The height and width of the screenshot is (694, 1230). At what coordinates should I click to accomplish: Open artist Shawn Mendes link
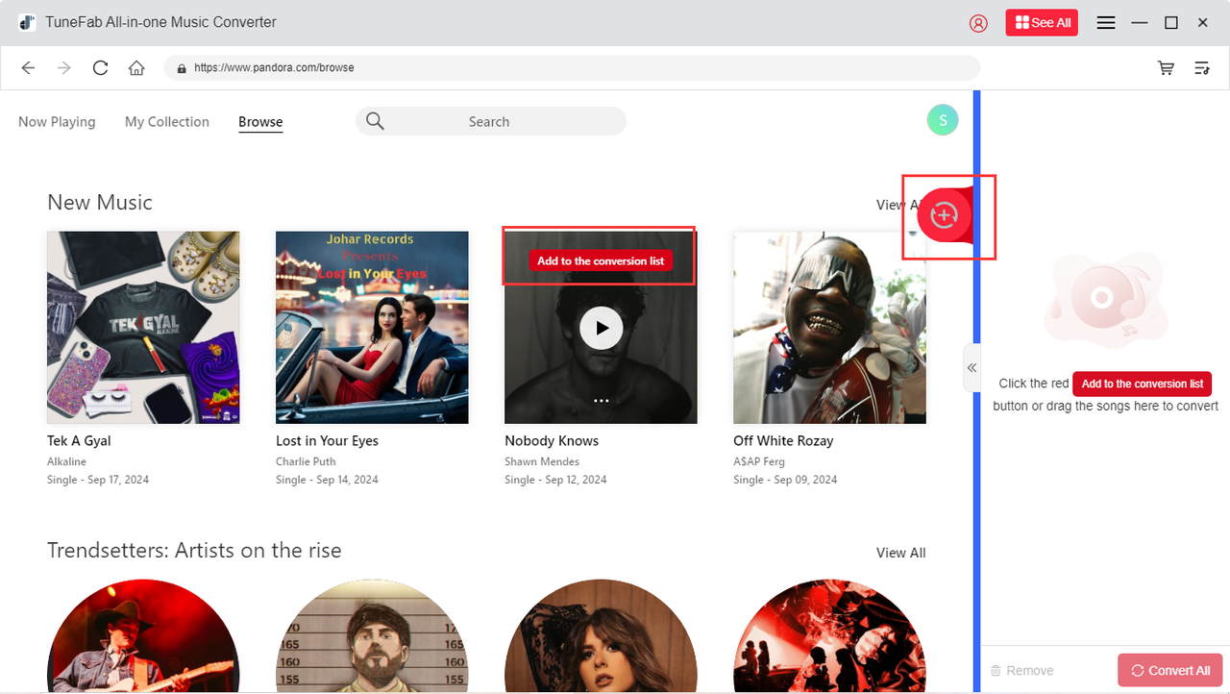(542, 461)
